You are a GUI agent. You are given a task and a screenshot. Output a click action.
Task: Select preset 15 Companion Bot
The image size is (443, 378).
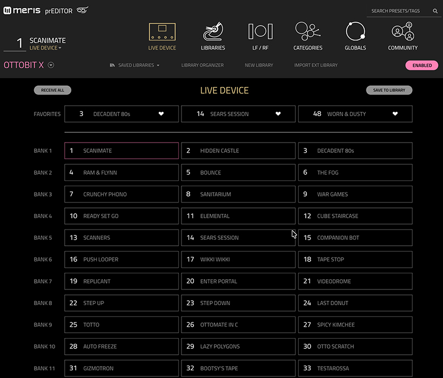[355, 238]
